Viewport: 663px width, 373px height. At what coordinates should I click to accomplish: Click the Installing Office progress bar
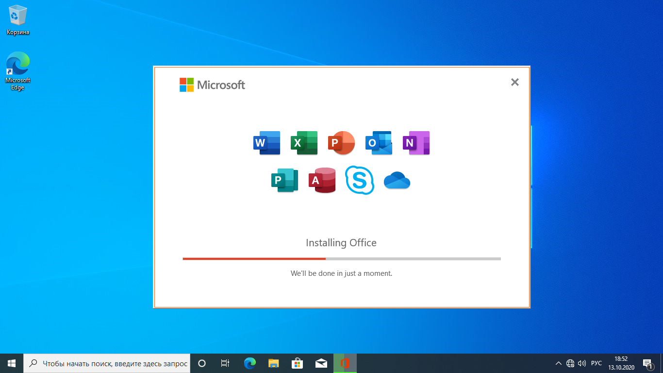pos(342,259)
